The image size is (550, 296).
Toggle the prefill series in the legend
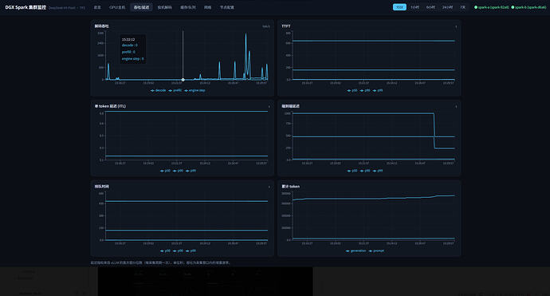pos(175,91)
